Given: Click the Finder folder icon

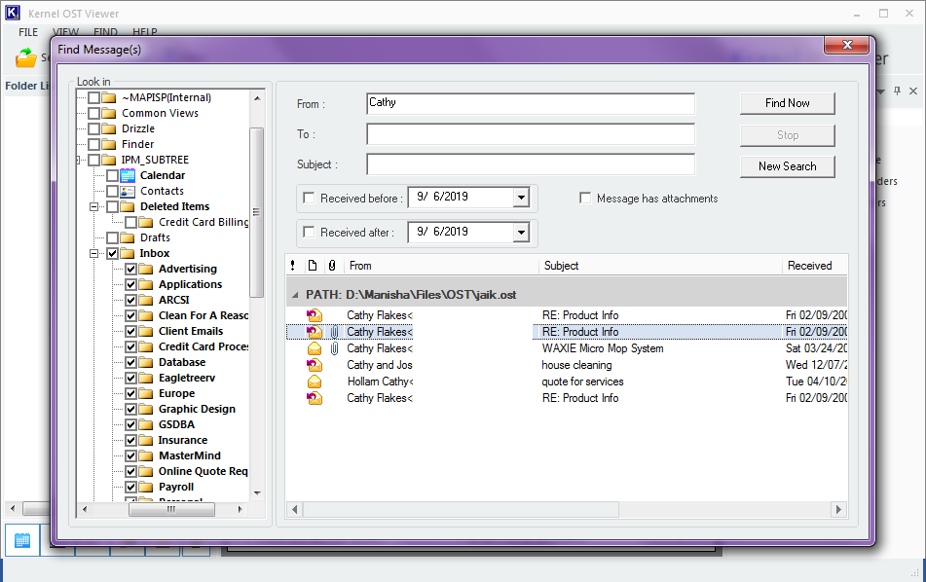Looking at the screenshot, I should click(109, 144).
